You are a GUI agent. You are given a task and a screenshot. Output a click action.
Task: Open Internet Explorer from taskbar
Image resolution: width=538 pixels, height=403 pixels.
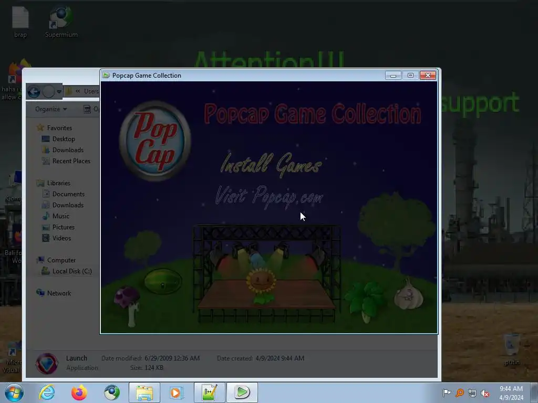click(x=47, y=393)
